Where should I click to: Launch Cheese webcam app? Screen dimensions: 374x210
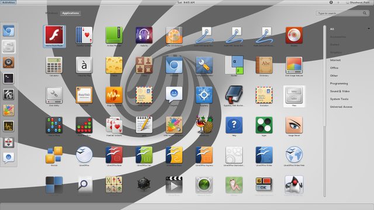point(114,65)
